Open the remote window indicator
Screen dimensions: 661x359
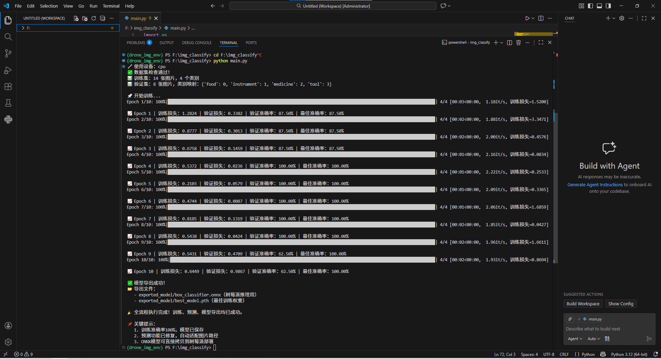(x=6, y=354)
